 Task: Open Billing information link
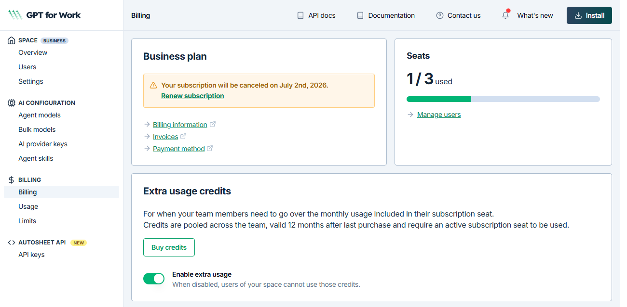coord(180,125)
